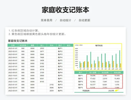Click the balance value 1,976
This screenshot has height=100, width=131.
click(117, 85)
